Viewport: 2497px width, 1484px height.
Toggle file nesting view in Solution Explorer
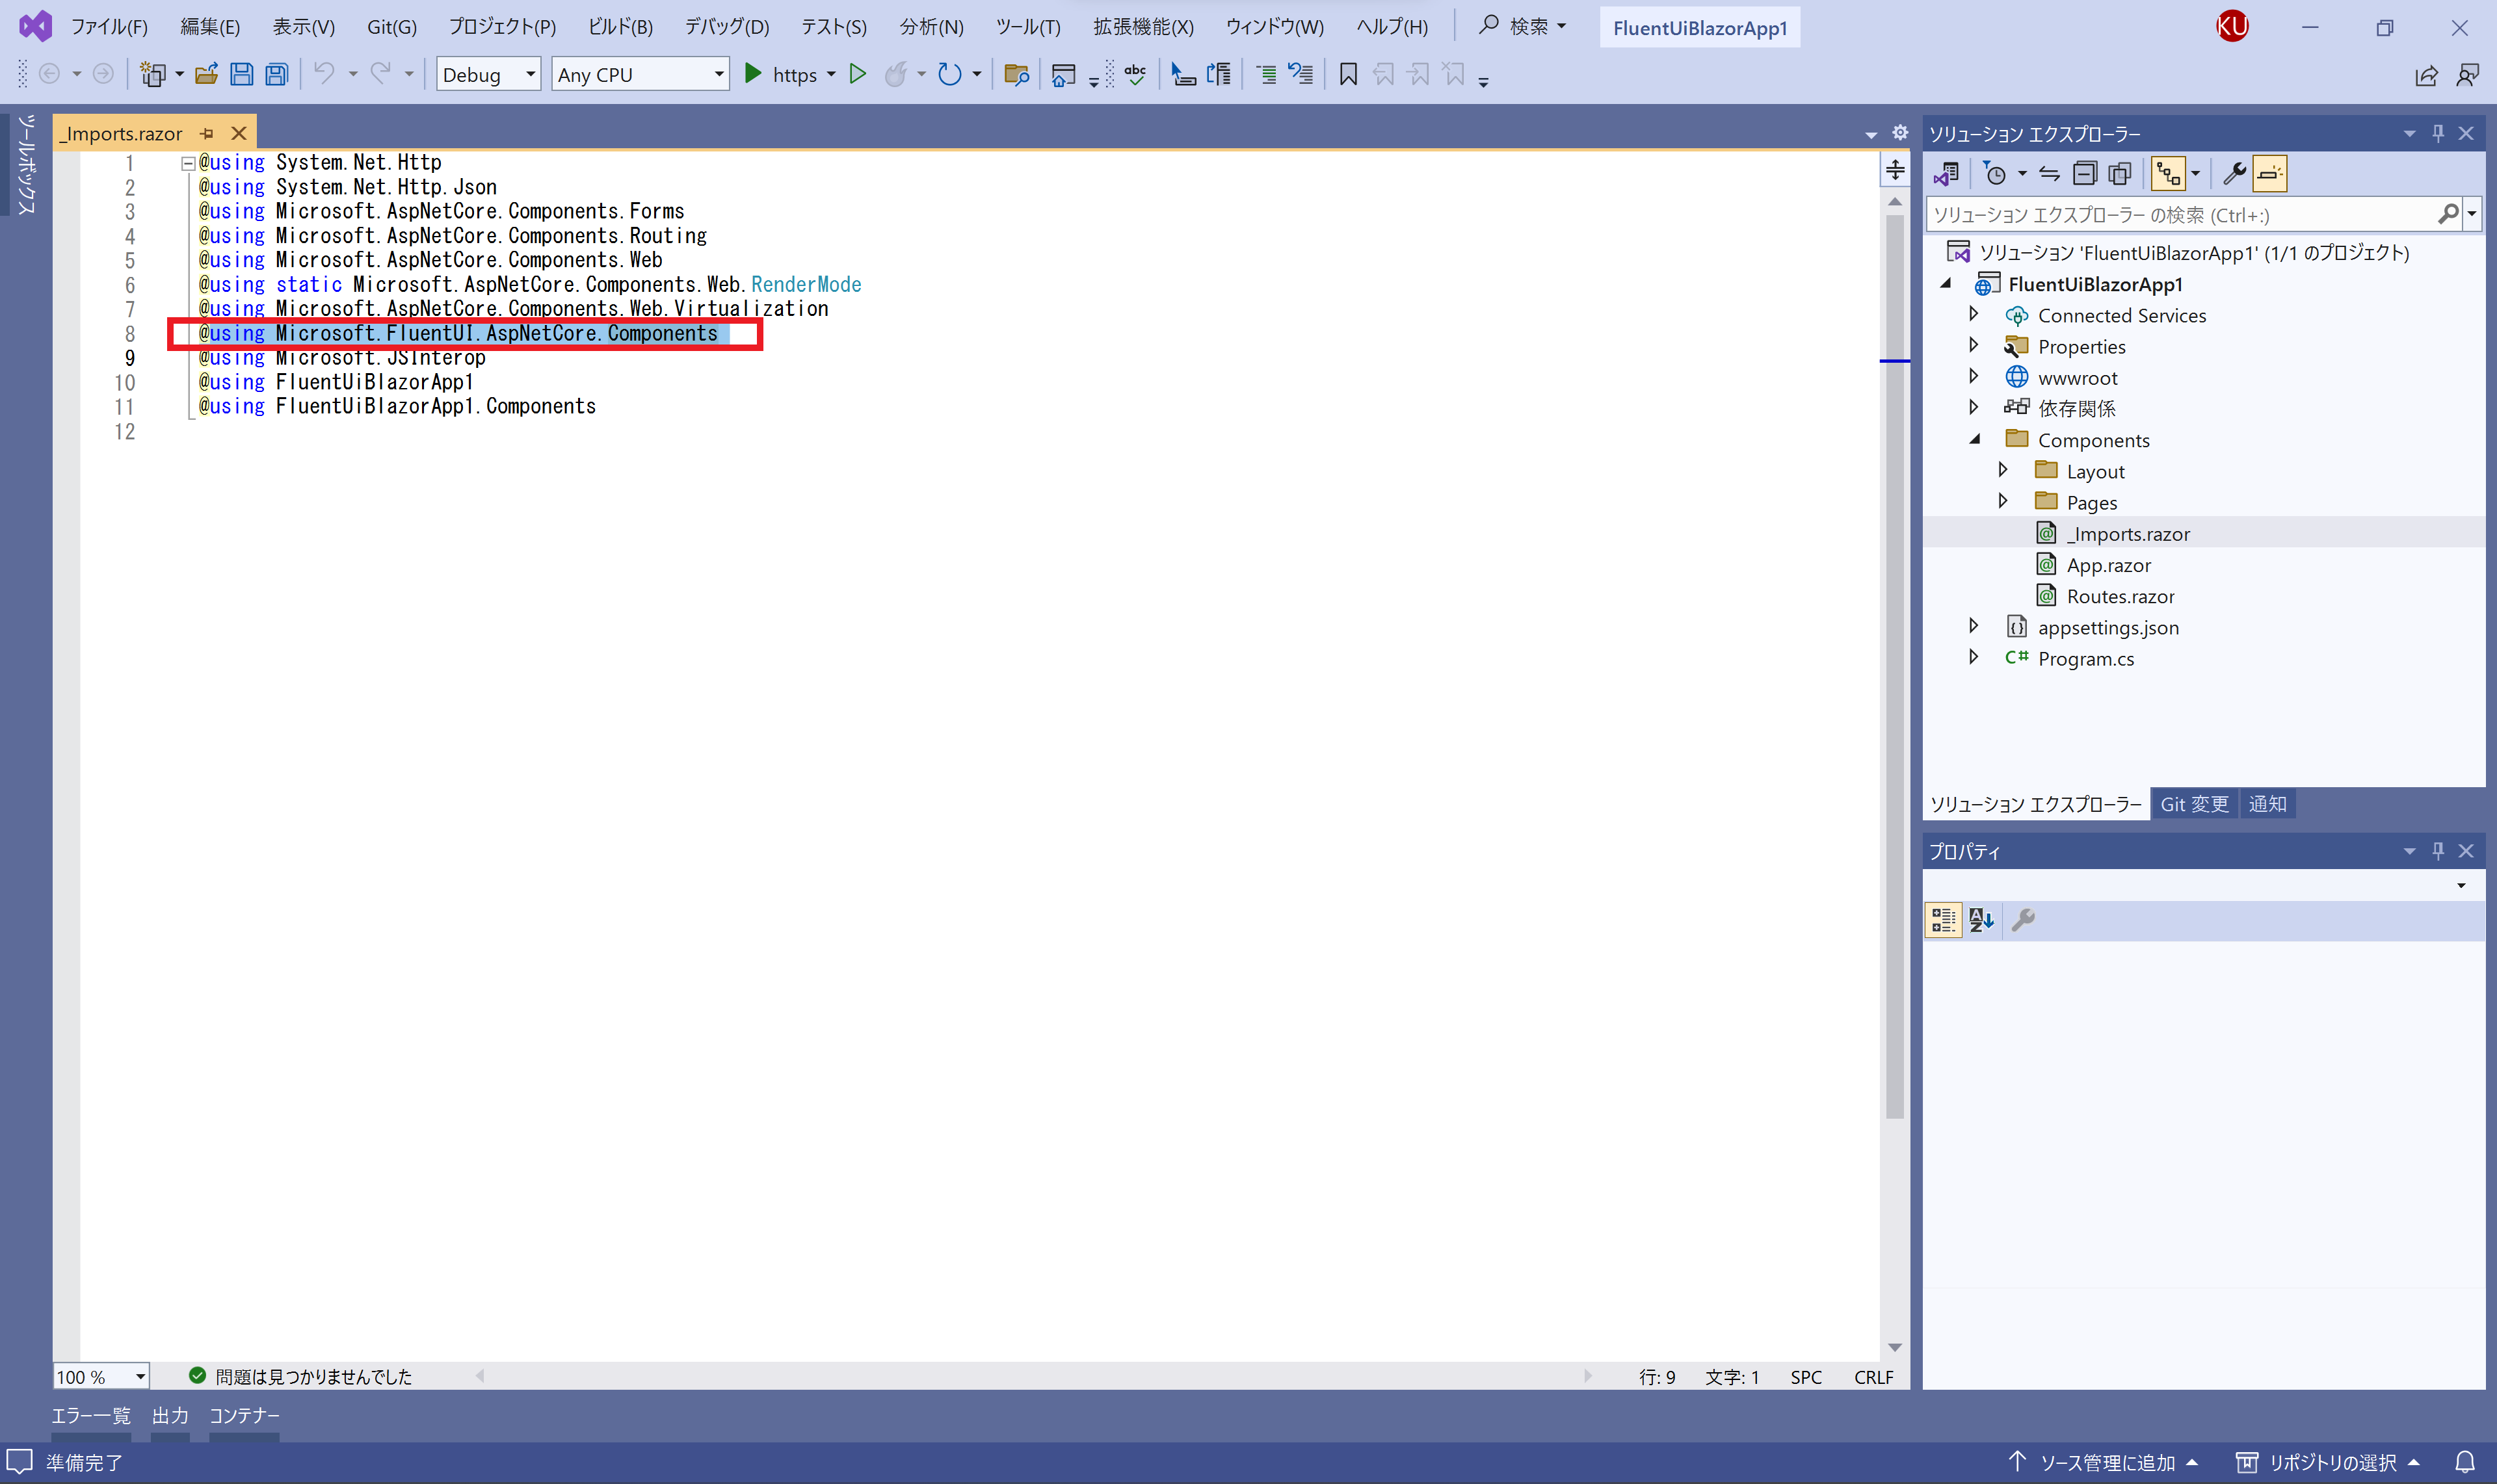2168,174
